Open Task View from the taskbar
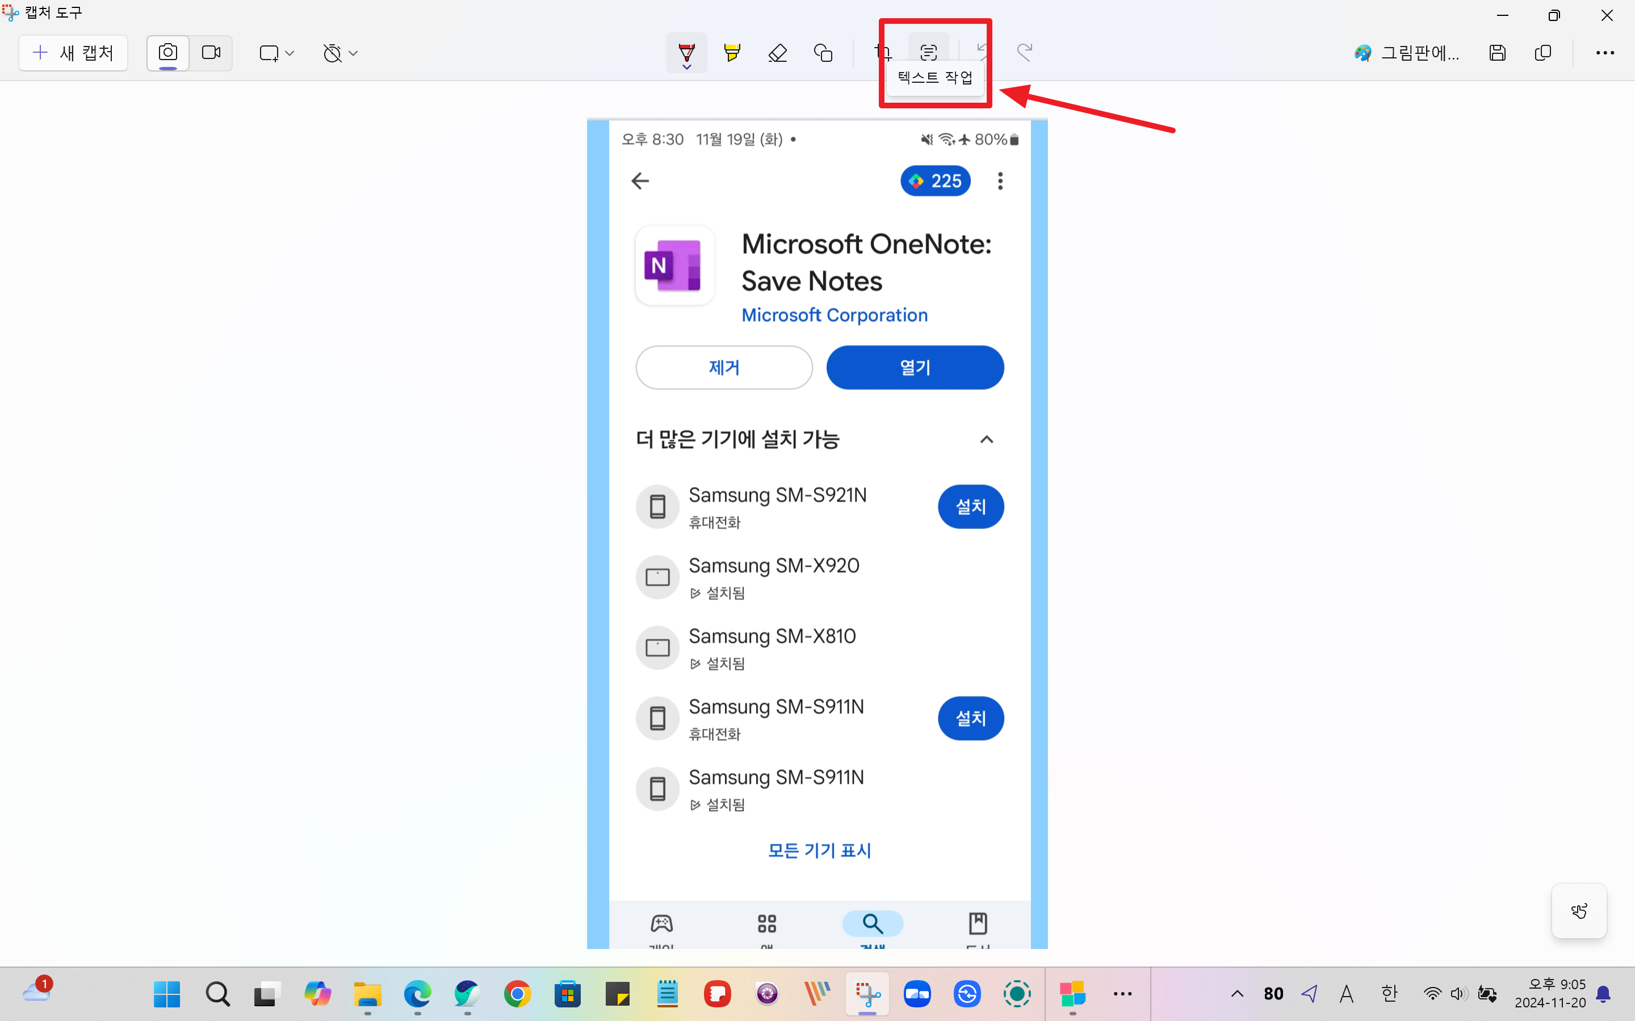The width and height of the screenshot is (1635, 1021). [x=267, y=994]
